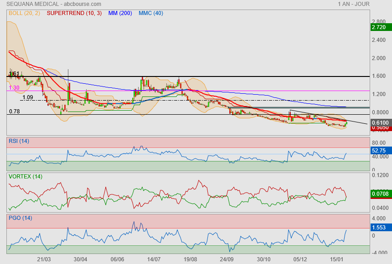Viewport: 392px width, 264px height.
Task: Click the magenta 1.30 level label
Action: coord(14,87)
